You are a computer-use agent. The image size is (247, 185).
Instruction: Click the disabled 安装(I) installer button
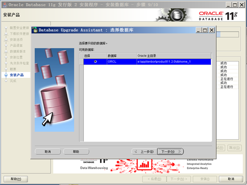(205, 179)
